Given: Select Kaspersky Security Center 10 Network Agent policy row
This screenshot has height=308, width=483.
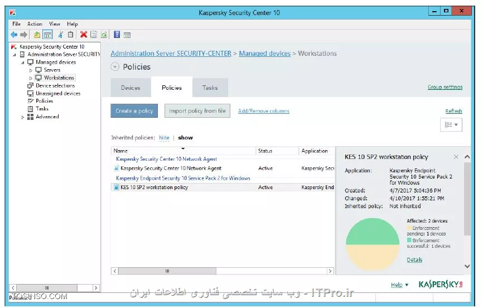Looking at the screenshot, I should (x=223, y=168).
